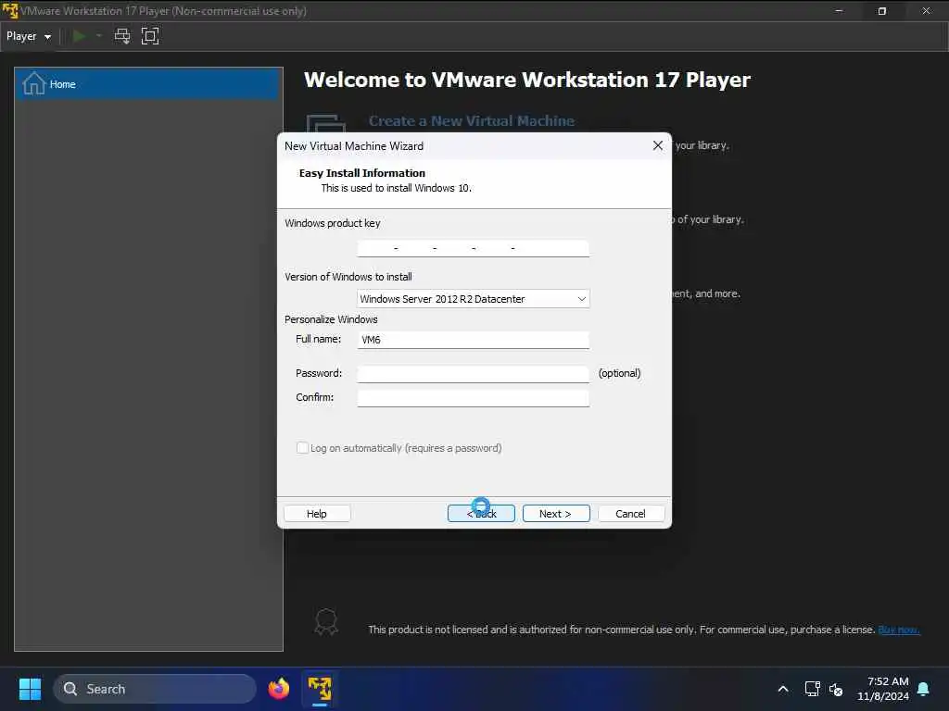Click the Back button in wizard
Screen dimensions: 949x711
click(481, 513)
